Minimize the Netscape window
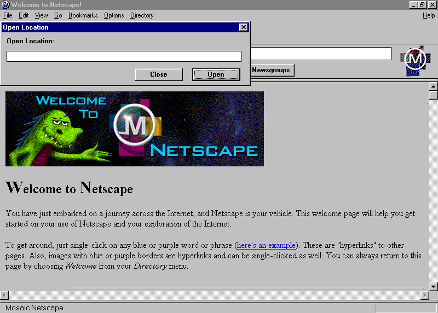The image size is (438, 313). coord(413,5)
